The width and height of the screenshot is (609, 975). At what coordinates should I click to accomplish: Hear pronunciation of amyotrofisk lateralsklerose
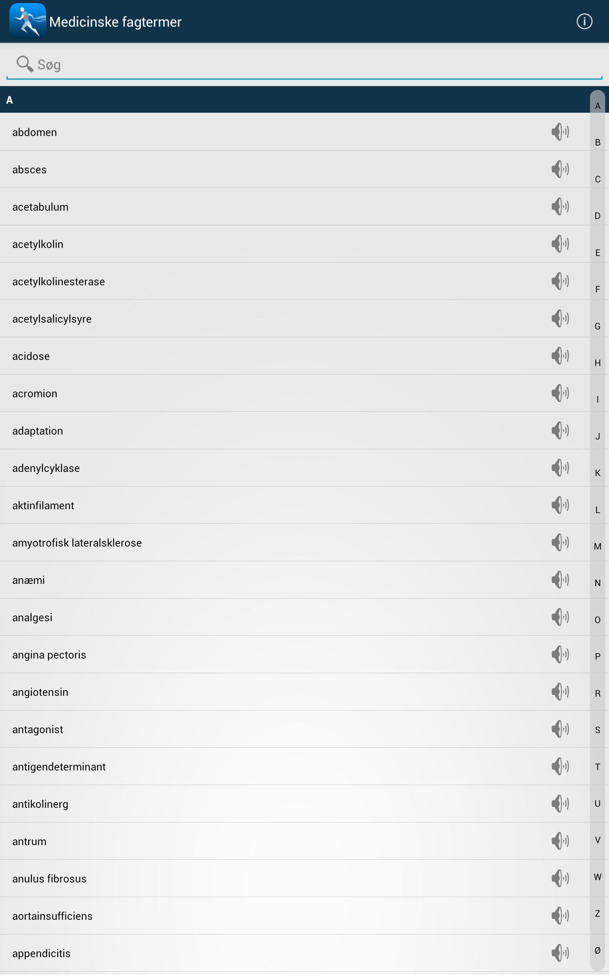560,542
